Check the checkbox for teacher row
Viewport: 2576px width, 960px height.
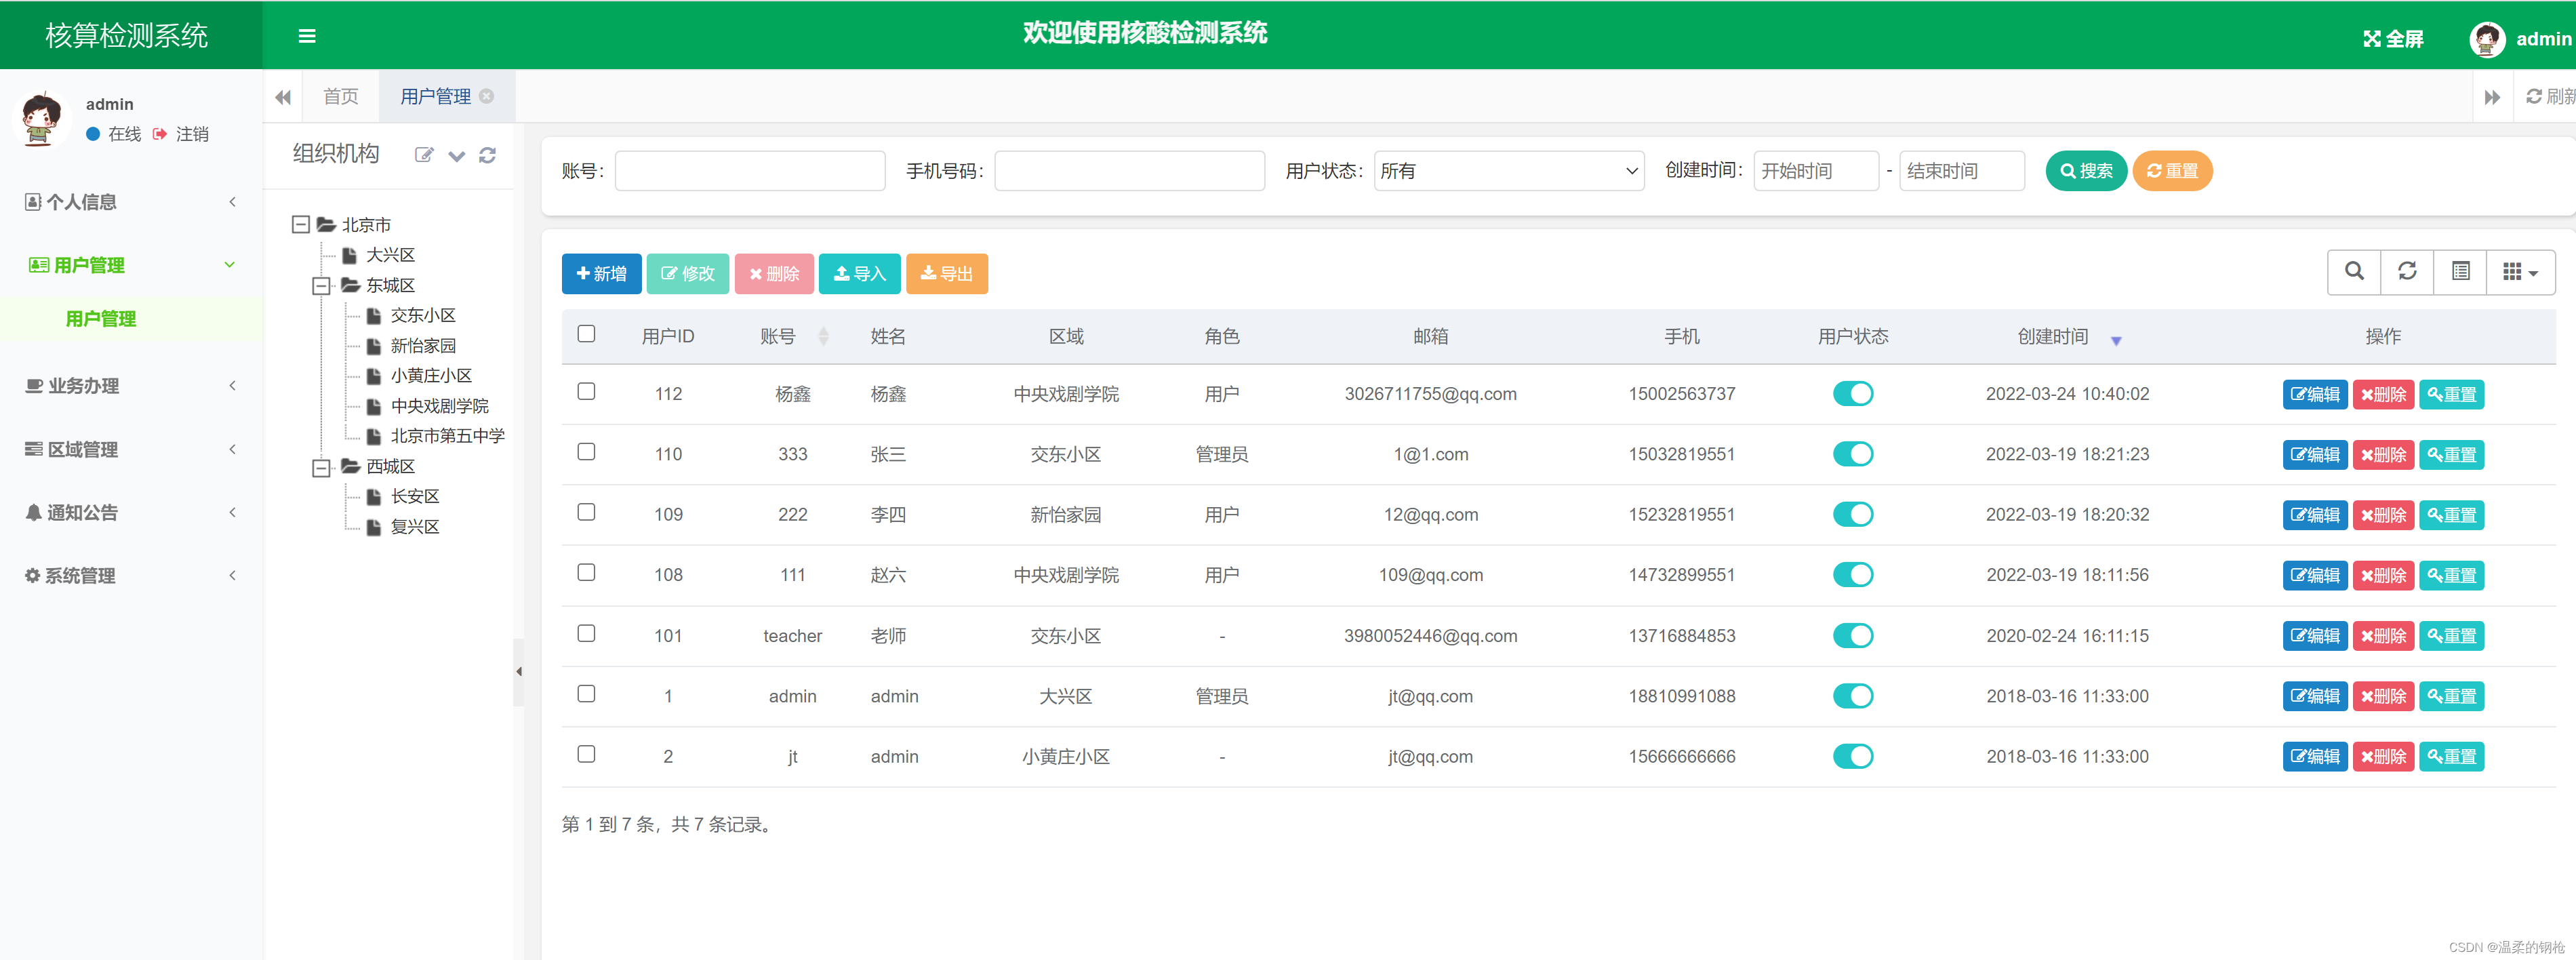pyautogui.click(x=586, y=633)
